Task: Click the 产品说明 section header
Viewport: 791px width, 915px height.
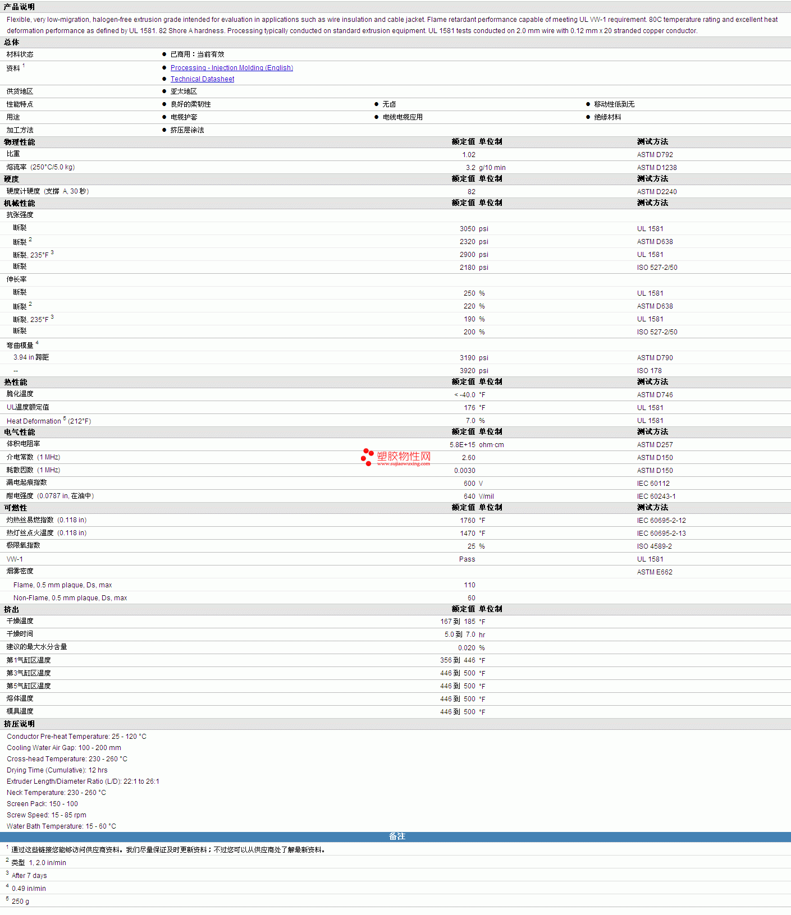Action: [19, 7]
